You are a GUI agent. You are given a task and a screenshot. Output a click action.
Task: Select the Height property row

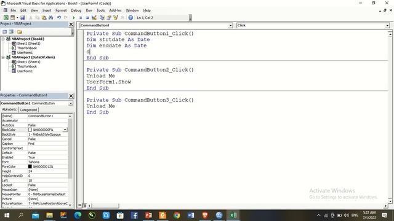[34, 171]
